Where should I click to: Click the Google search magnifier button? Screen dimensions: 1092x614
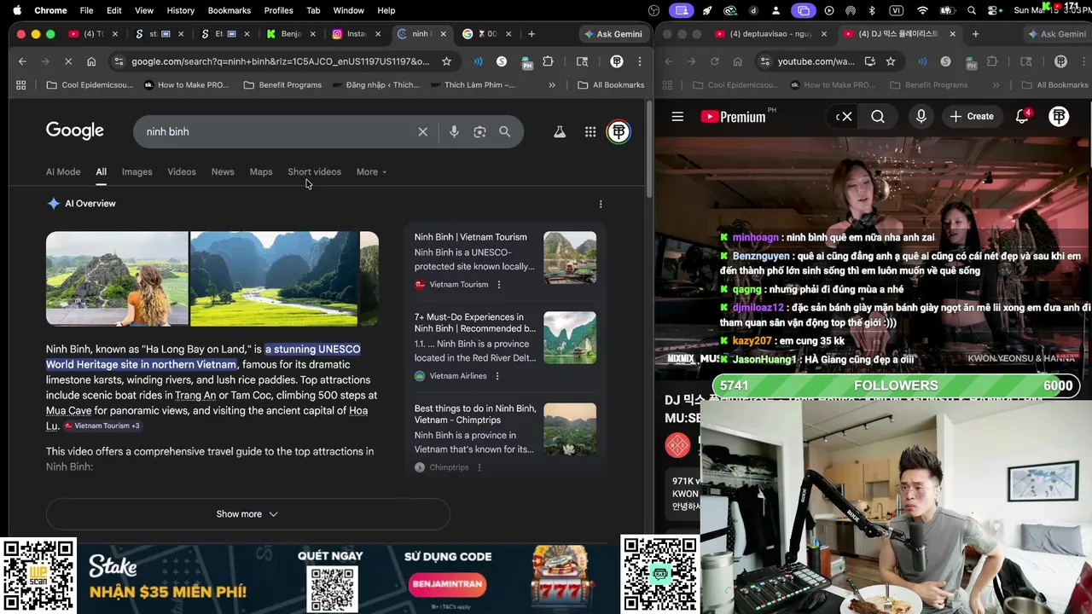[505, 131]
